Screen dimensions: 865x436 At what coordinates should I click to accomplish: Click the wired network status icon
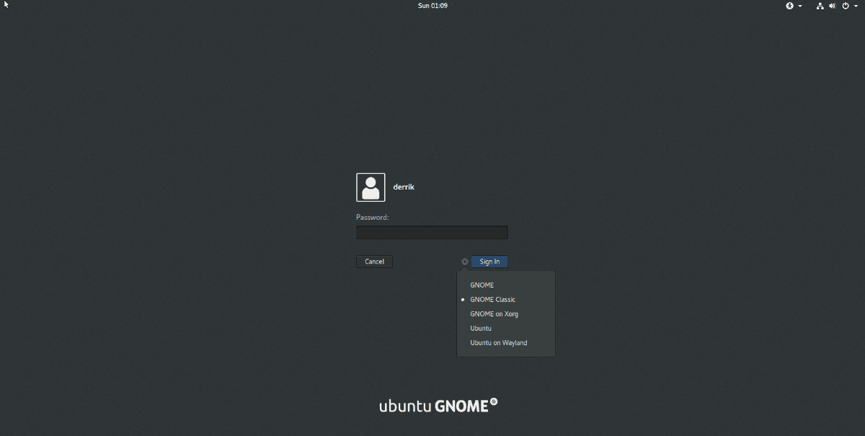[x=820, y=6]
